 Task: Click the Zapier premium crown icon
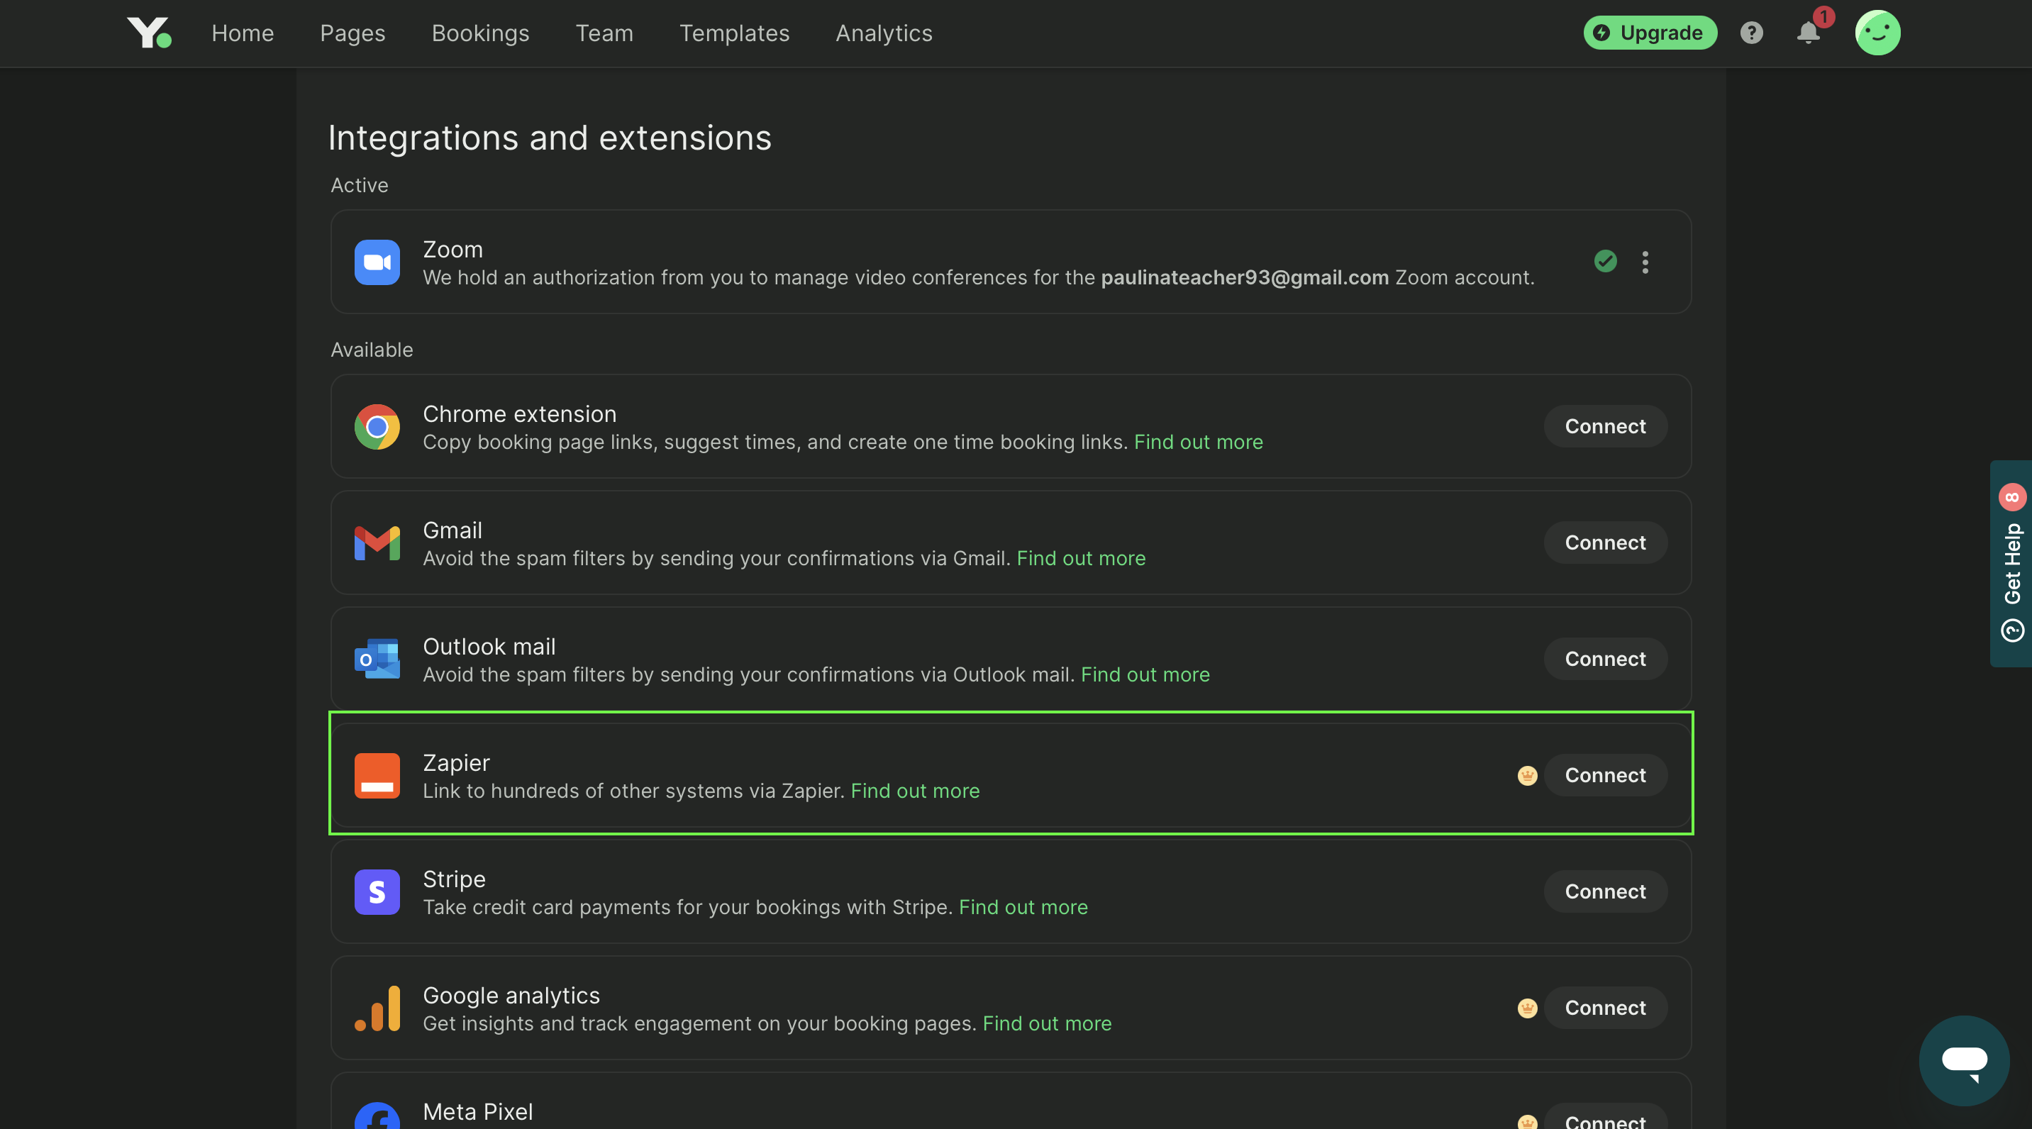tap(1527, 776)
